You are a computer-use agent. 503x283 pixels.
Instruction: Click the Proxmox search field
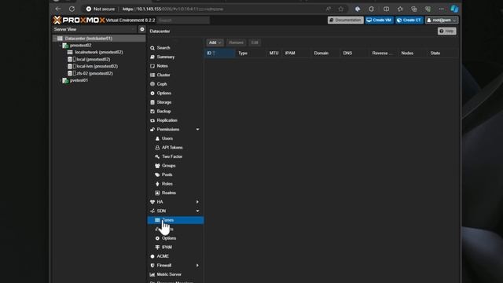coord(183,20)
